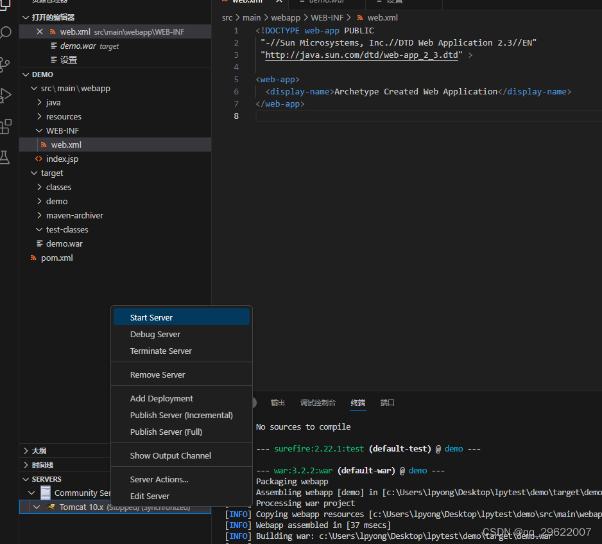Click the Community Server connector icon

[x=46, y=493]
